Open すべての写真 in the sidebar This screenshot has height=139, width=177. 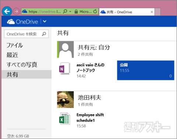[22, 65]
